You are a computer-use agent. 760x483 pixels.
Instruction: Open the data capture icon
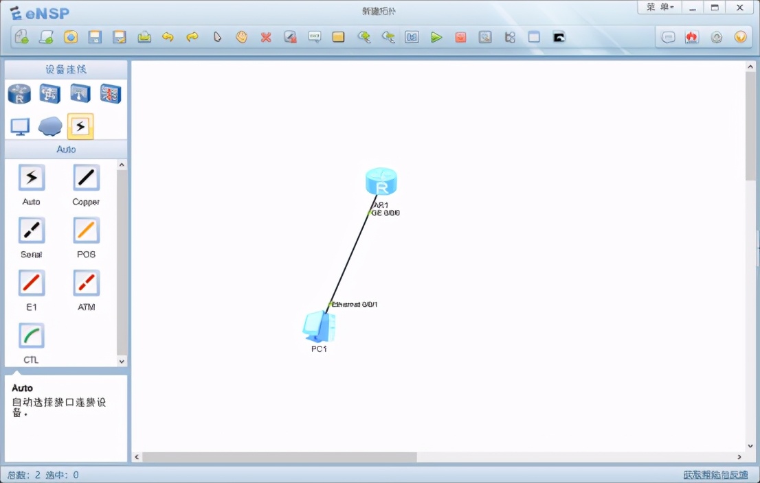click(x=485, y=37)
